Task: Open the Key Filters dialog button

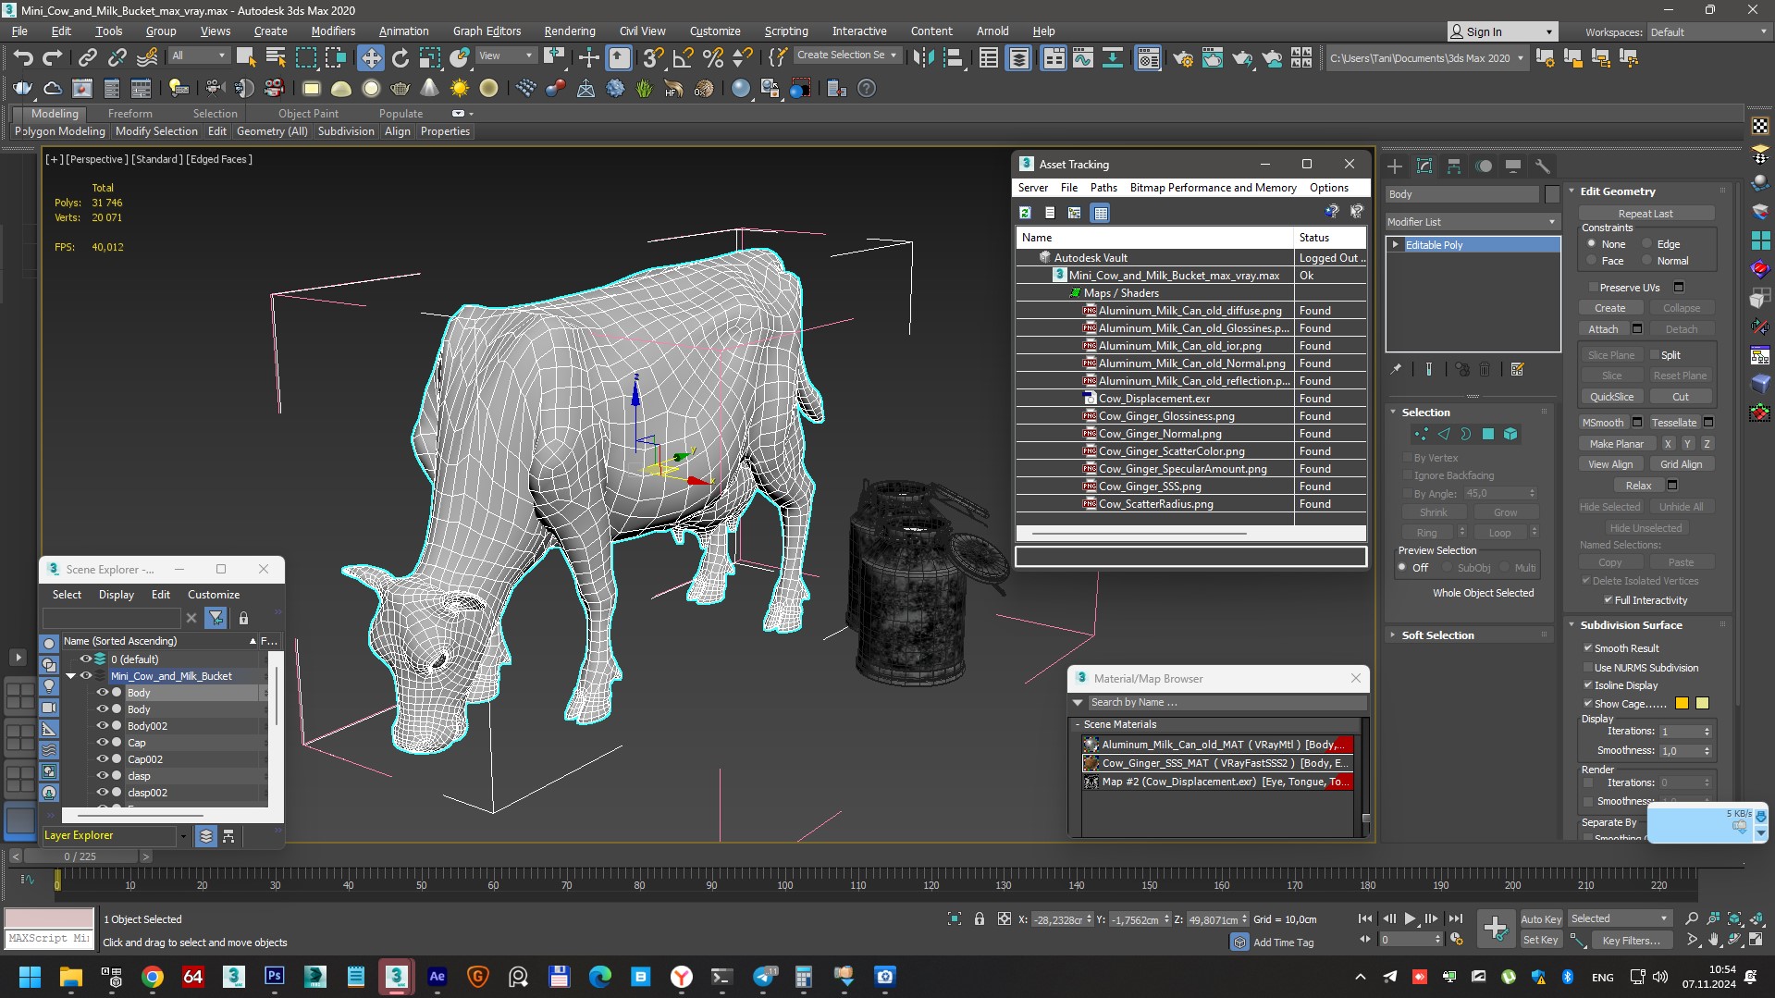Action: [1632, 941]
